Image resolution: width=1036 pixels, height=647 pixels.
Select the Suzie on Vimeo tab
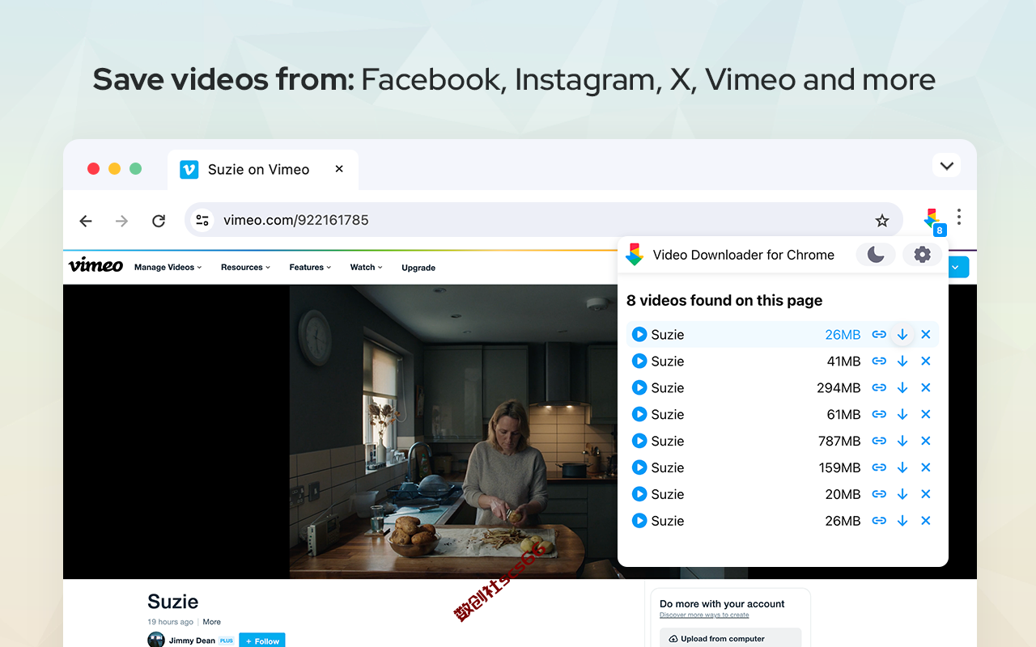click(x=263, y=170)
